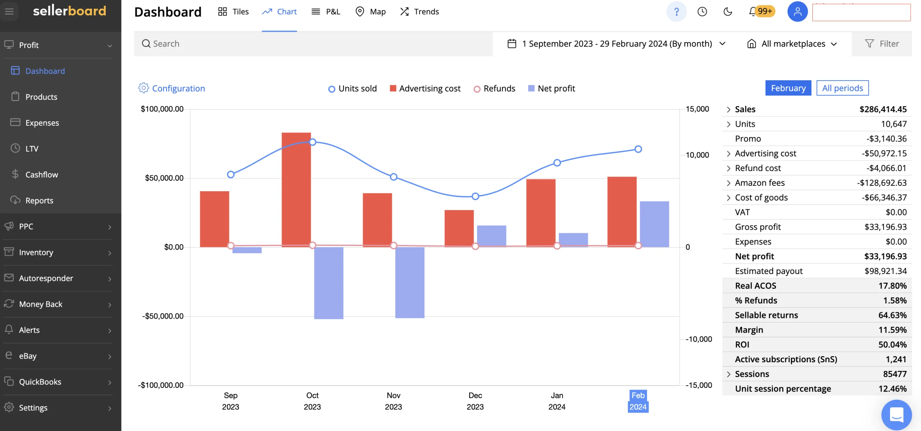Image resolution: width=921 pixels, height=431 pixels.
Task: Open the eBay sidebar item
Action: (x=58, y=356)
